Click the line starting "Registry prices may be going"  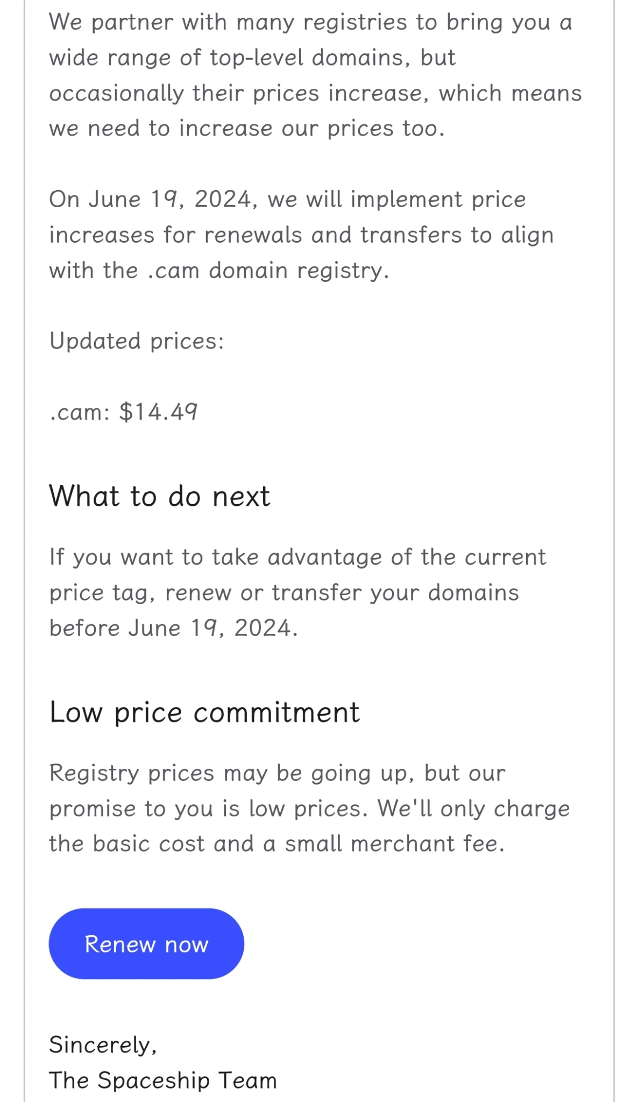(277, 773)
